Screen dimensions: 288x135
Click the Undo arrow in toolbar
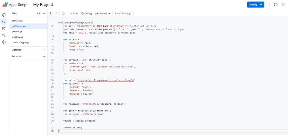click(x=51, y=13)
